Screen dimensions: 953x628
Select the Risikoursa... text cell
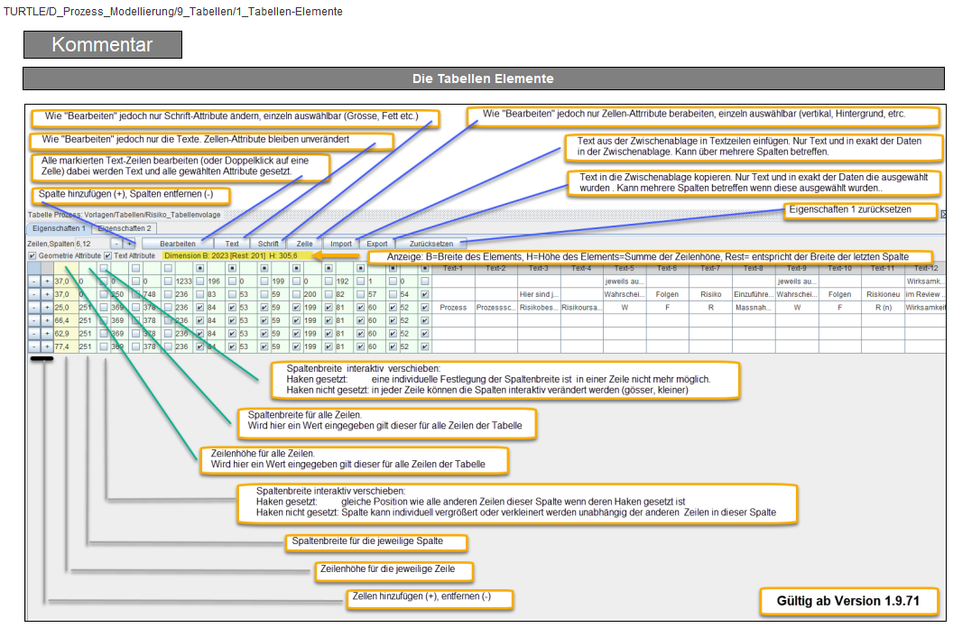[x=582, y=308]
